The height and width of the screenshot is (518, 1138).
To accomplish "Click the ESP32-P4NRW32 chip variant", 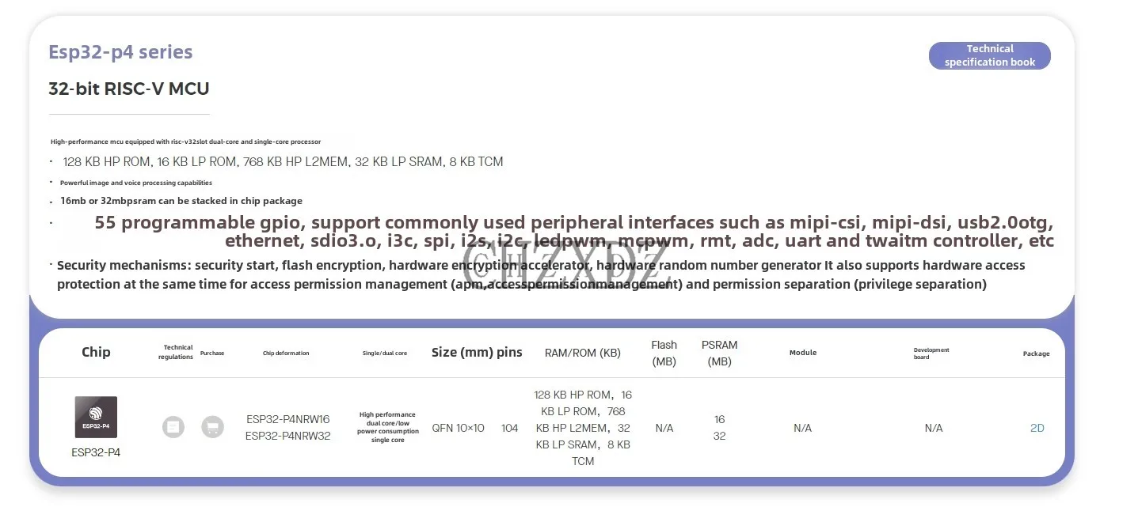I will tap(287, 436).
